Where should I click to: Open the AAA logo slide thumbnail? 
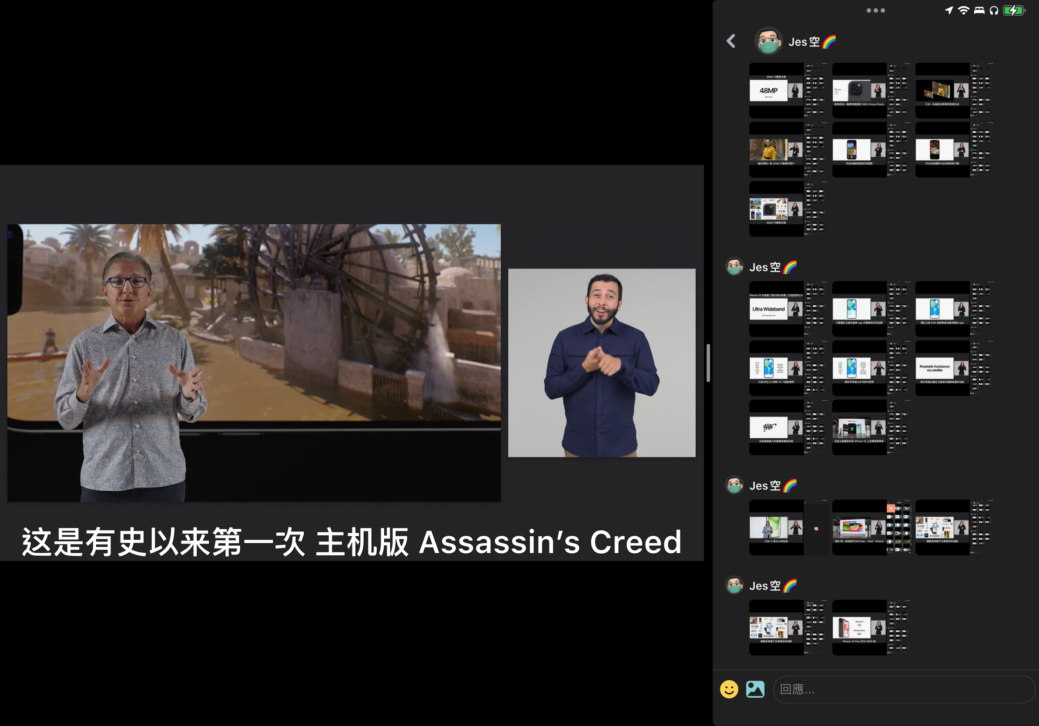coord(788,428)
